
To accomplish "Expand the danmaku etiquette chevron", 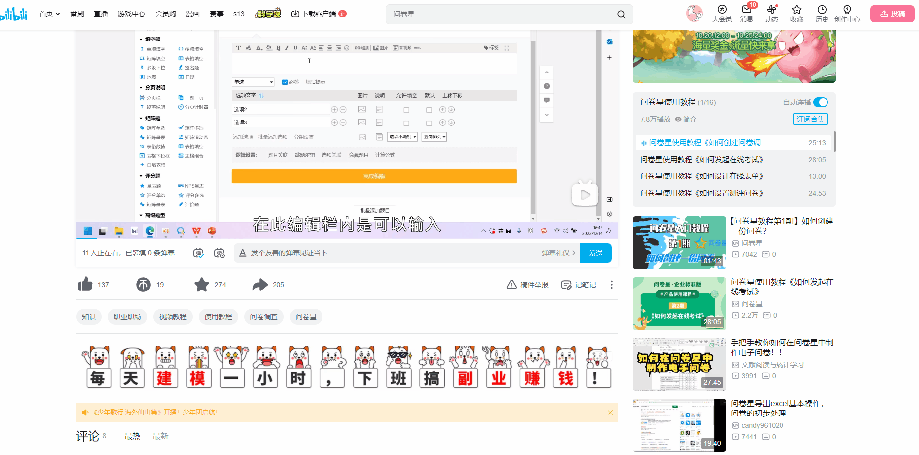I will (x=574, y=253).
